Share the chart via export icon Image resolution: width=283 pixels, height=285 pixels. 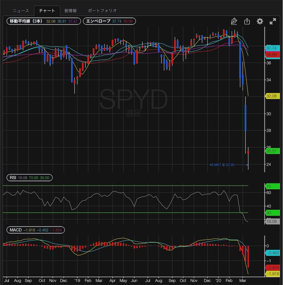(247, 21)
